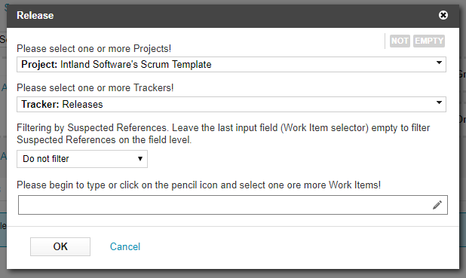Click the 'Do not filter' text

46,159
